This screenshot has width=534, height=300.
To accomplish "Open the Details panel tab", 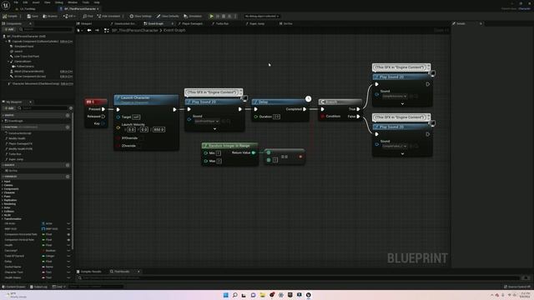I will coord(460,23).
